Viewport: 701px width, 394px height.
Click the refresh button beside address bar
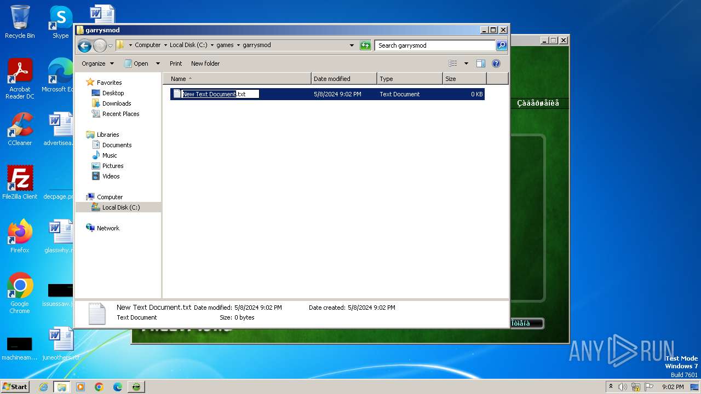365,45
